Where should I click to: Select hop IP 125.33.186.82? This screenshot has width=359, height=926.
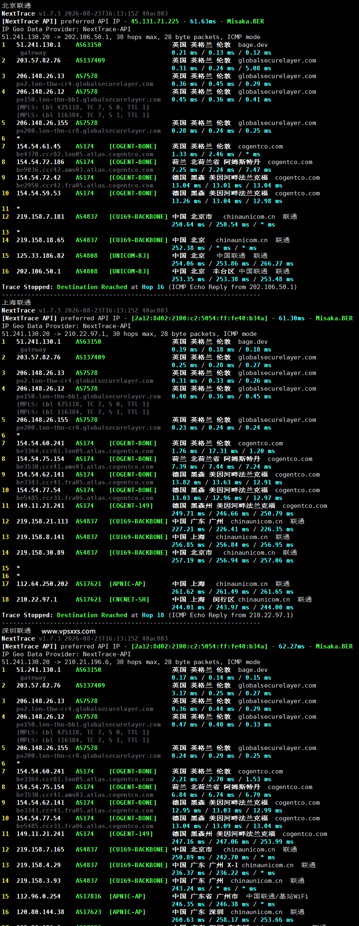(40, 256)
